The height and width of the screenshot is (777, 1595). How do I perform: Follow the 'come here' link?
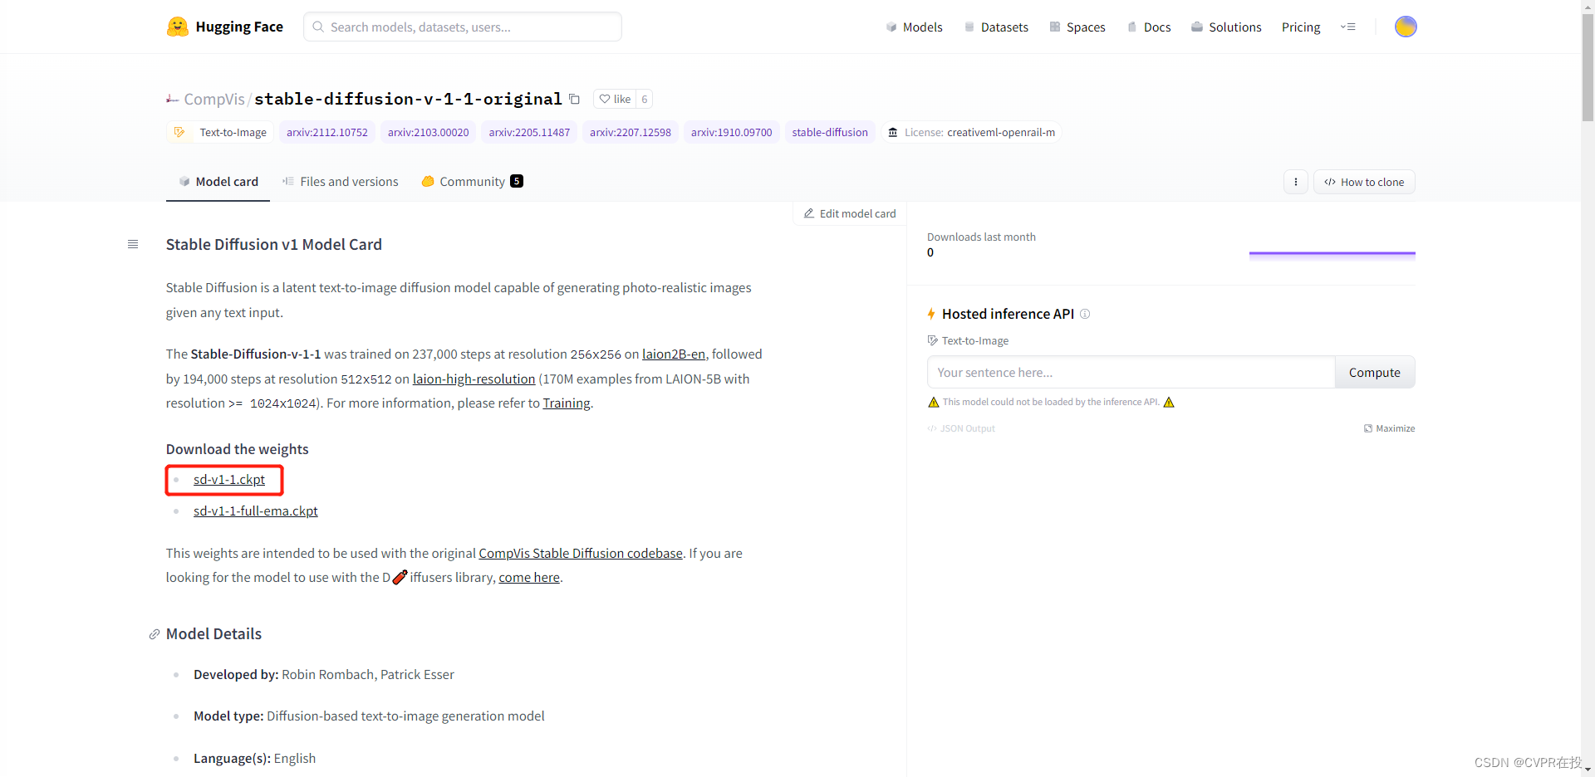(x=529, y=577)
